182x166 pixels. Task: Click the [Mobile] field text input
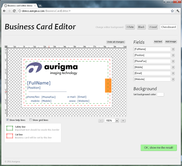point(152,67)
